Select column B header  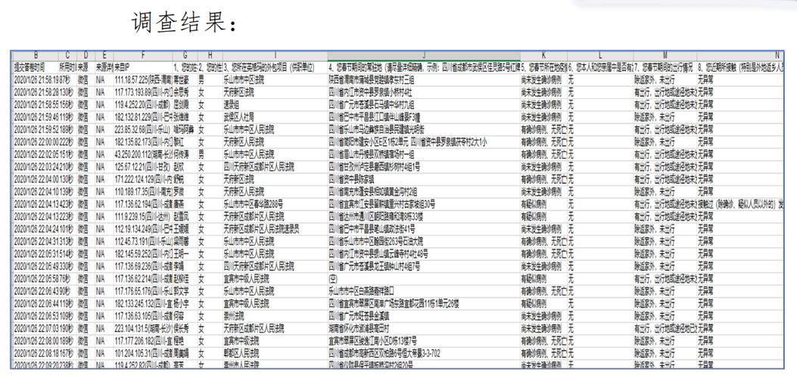point(34,55)
